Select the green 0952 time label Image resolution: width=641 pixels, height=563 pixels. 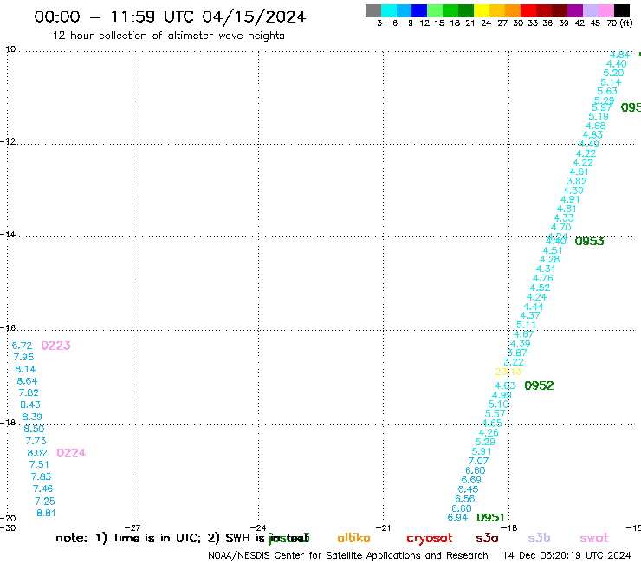539,385
